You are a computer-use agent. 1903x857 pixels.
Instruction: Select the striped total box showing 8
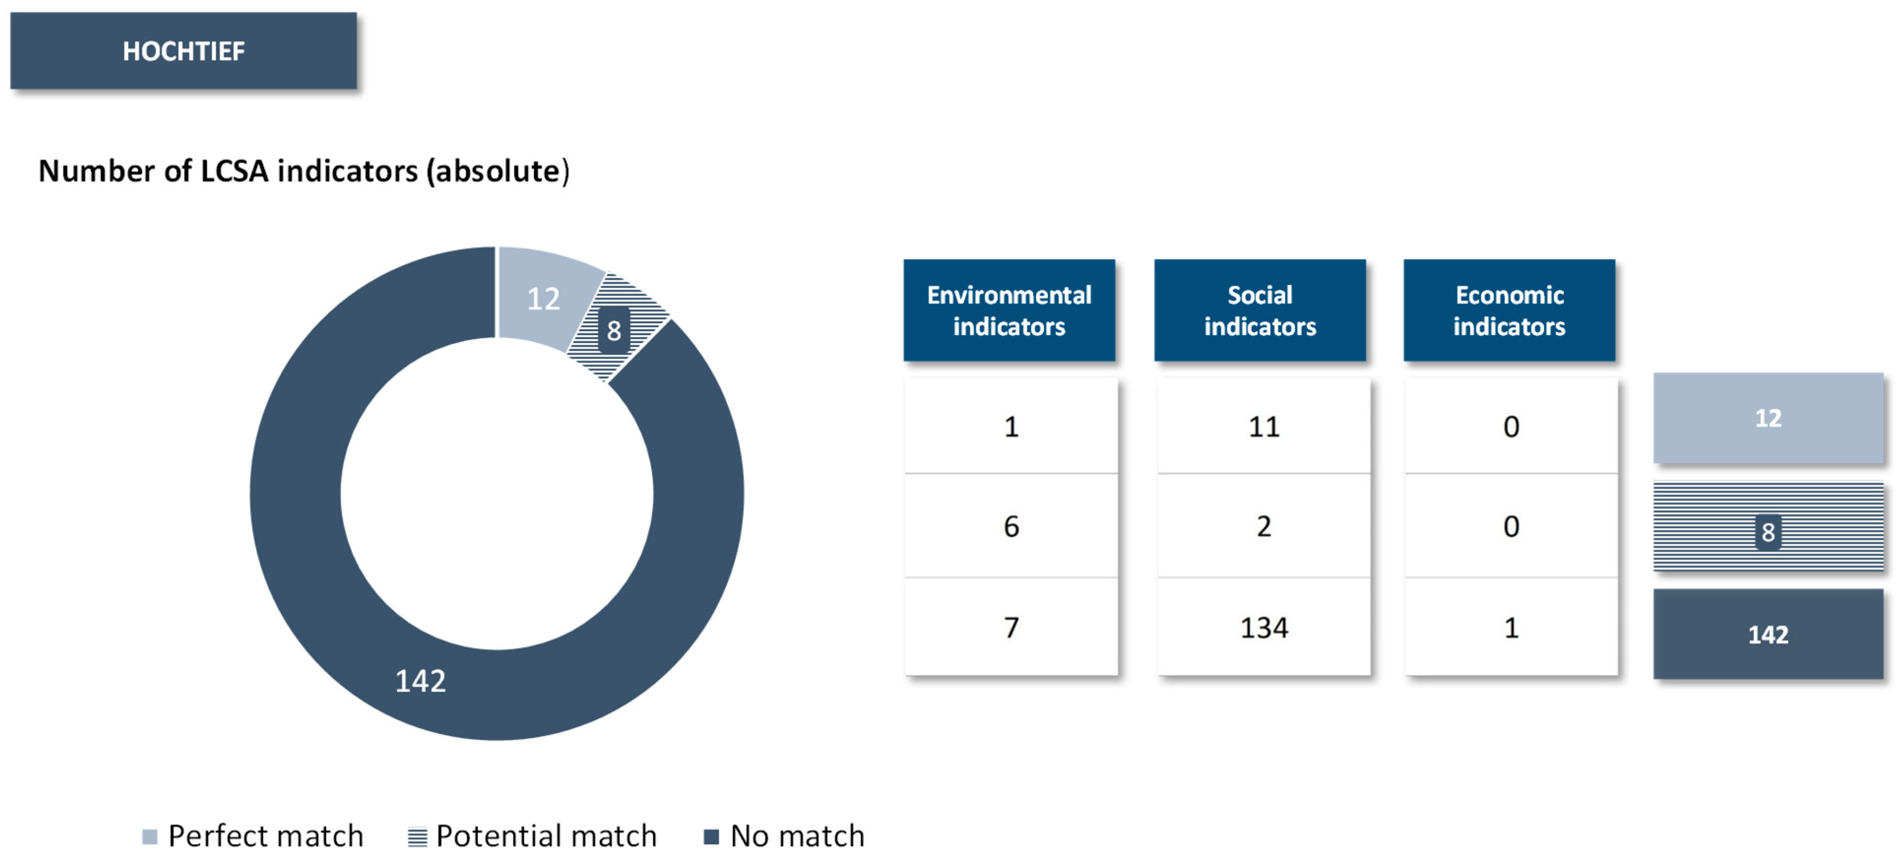[1768, 527]
